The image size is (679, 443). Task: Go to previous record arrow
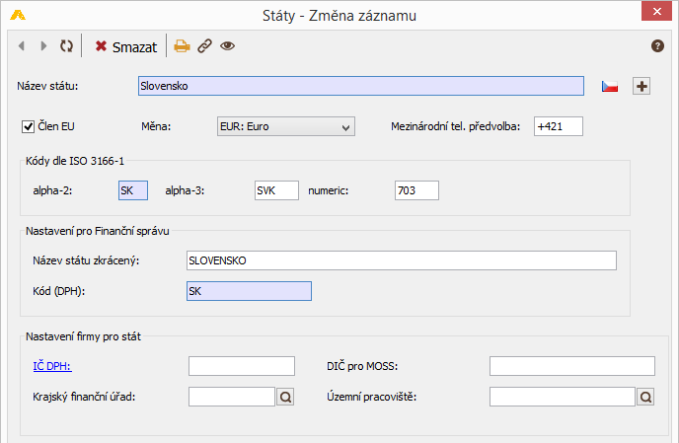[x=22, y=45]
